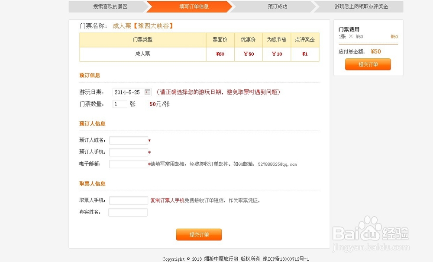Viewport: 433px width, 262px height.
Task: Click the red date selection warning text
Action: point(218,92)
